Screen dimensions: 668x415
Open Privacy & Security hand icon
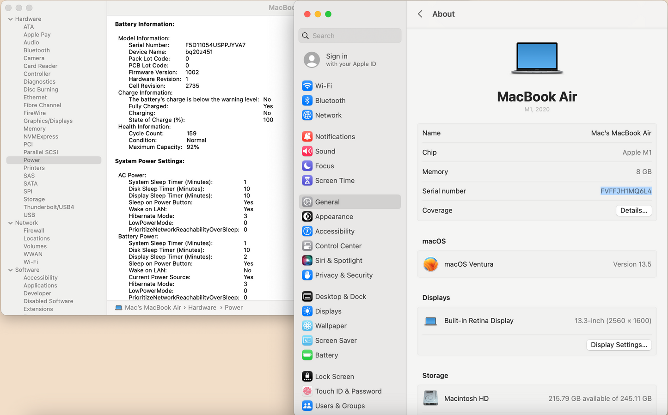pos(307,275)
